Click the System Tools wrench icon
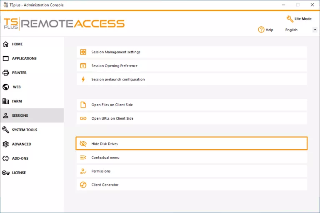The height and width of the screenshot is (213, 320). [x=6, y=130]
